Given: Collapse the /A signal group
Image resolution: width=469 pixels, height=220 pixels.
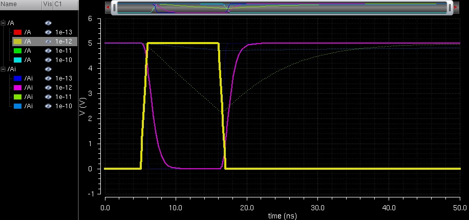Looking at the screenshot, I should pos(4,23).
